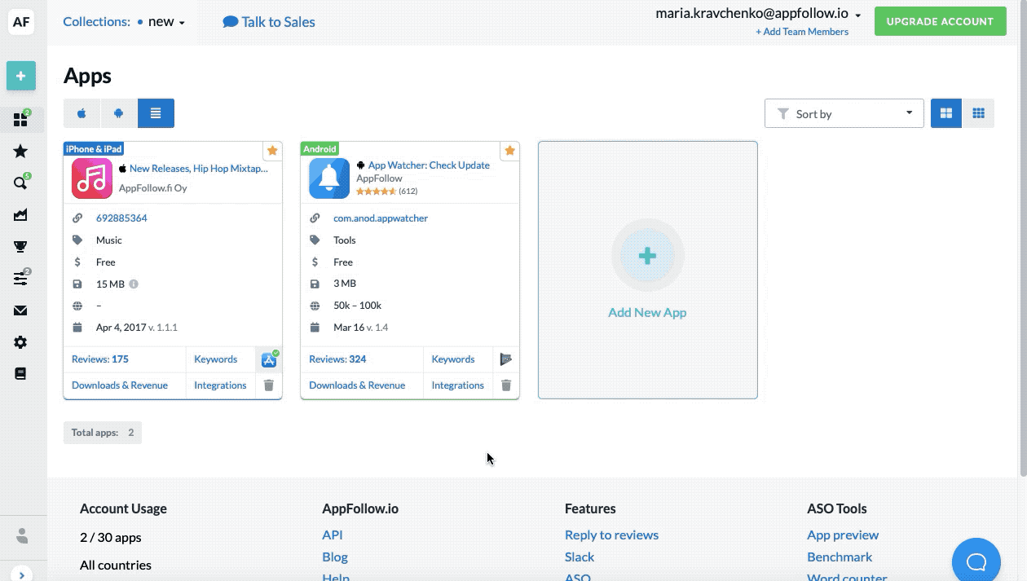Image resolution: width=1027 pixels, height=581 pixels.
Task: Open the trophy rankings icon in sidebar
Action: 21,247
